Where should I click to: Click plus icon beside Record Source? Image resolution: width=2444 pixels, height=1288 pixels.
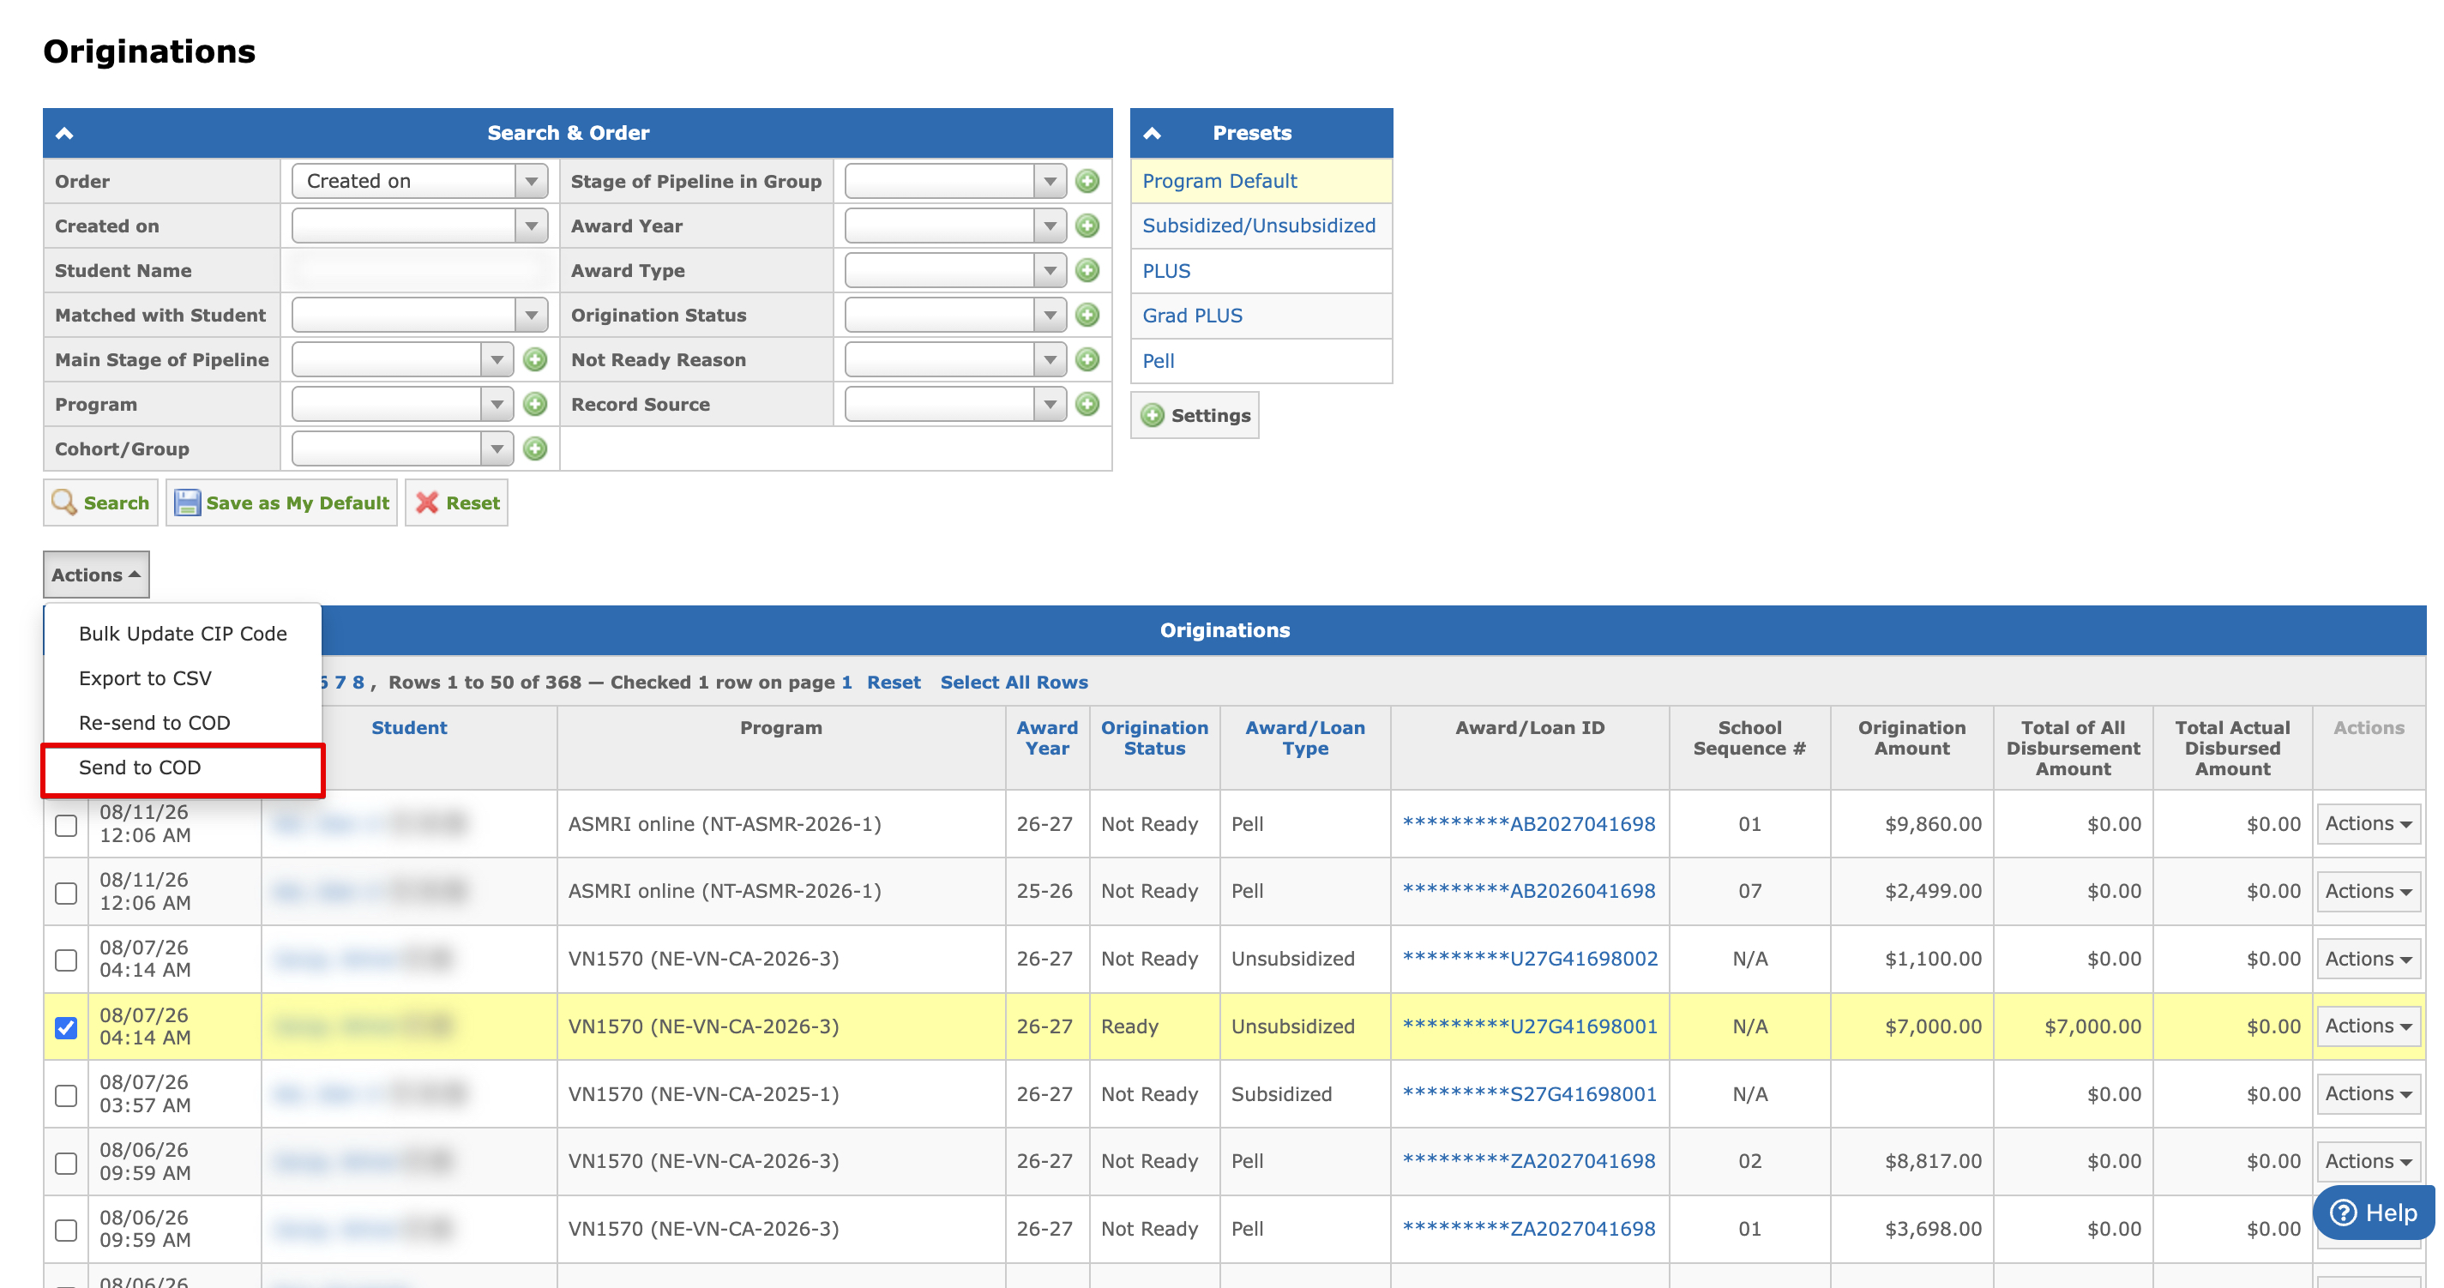(1087, 404)
